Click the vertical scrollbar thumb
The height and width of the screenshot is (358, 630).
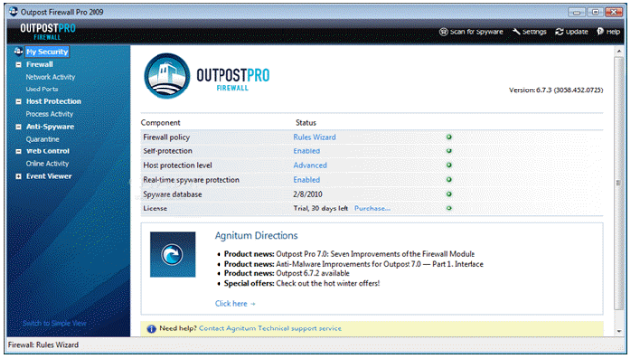pyautogui.click(x=619, y=183)
